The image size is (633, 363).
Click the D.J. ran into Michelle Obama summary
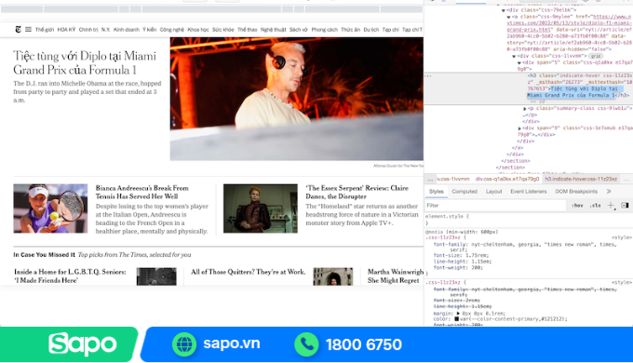[88, 91]
